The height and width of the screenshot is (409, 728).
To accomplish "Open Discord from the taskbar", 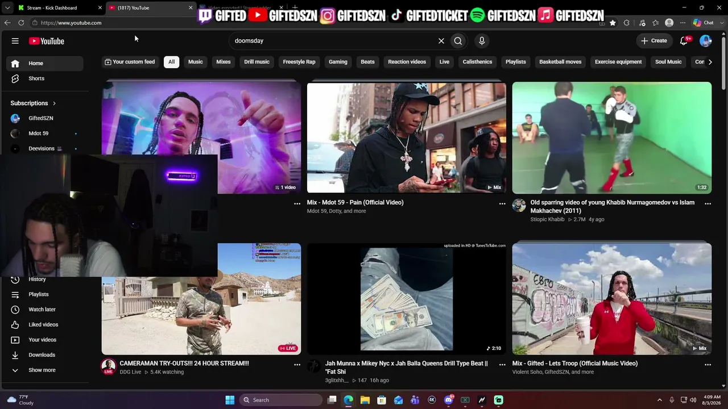I will click(x=448, y=400).
